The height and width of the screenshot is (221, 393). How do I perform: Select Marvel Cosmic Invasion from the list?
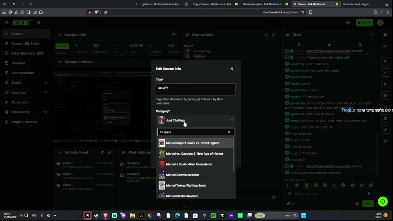click(196, 175)
